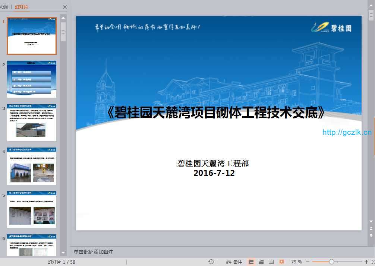Image resolution: width=375 pixels, height=266 pixels.
Task: Select slide 4 thumbnail
Action: click(32, 166)
